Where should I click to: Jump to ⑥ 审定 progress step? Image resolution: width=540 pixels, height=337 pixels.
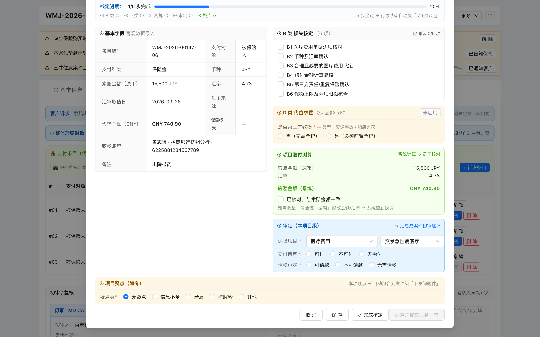[x=183, y=16]
